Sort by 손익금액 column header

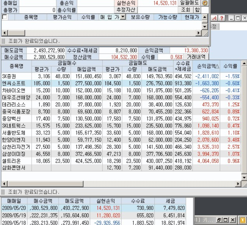[x=207, y=66]
